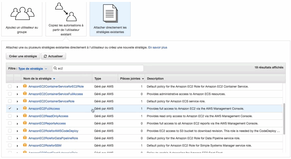Click the search magnifier icon in filter box
The width and height of the screenshot is (291, 159).
[55, 68]
